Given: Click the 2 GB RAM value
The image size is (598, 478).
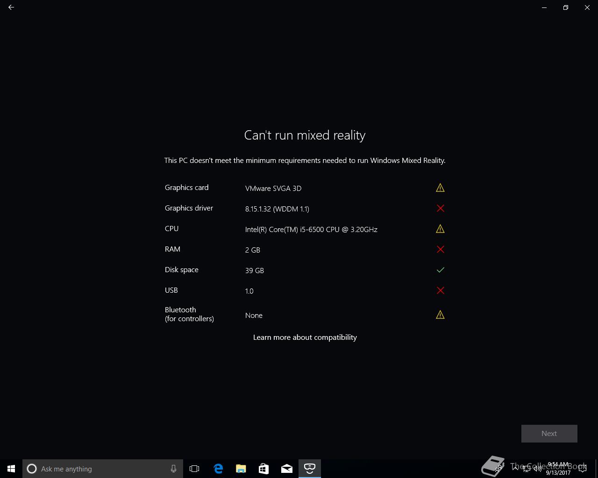Looking at the screenshot, I should tap(253, 250).
